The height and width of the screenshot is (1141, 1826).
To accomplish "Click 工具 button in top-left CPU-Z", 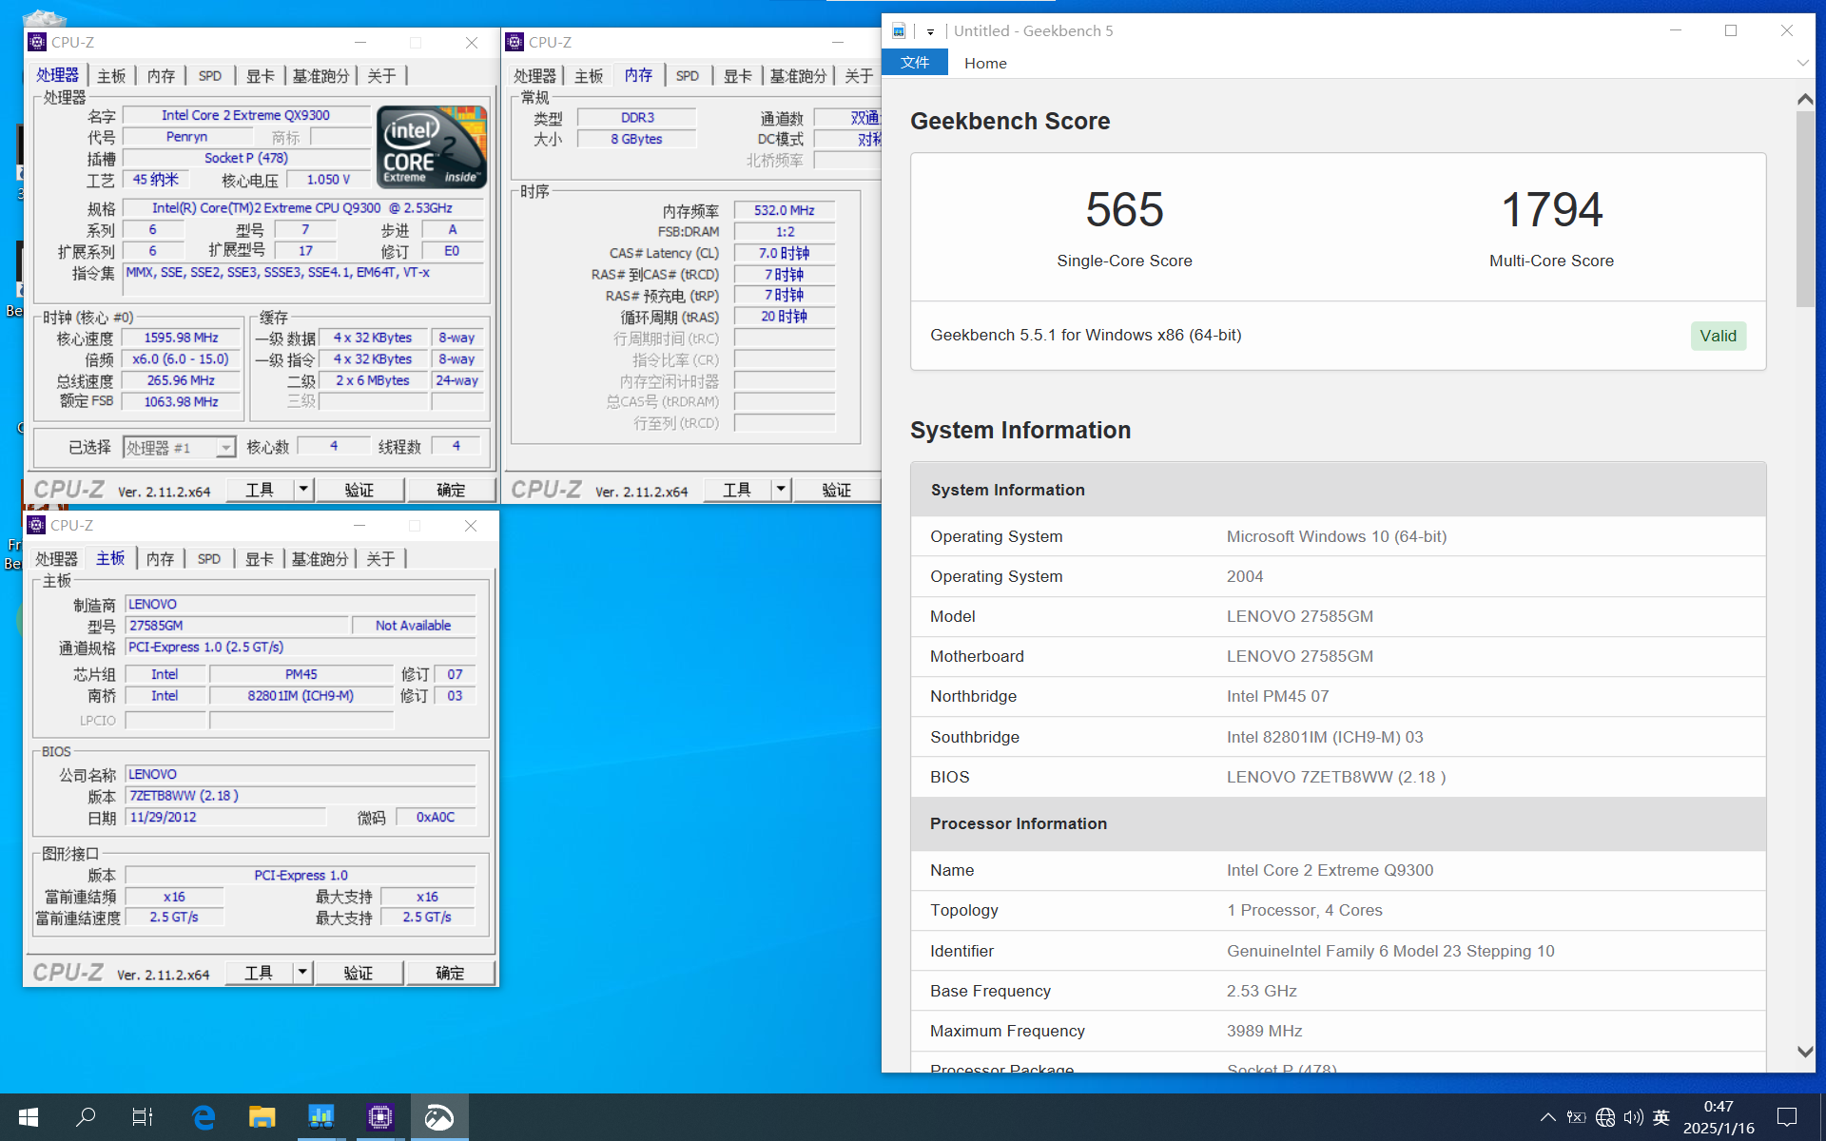I will (260, 490).
